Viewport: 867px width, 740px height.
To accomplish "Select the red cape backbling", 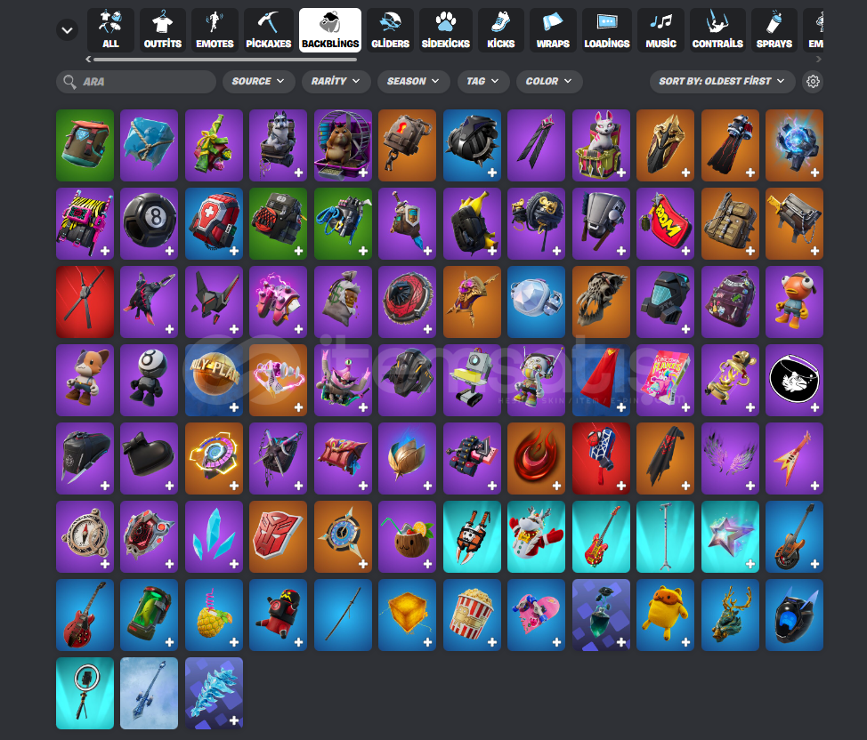I will point(601,380).
